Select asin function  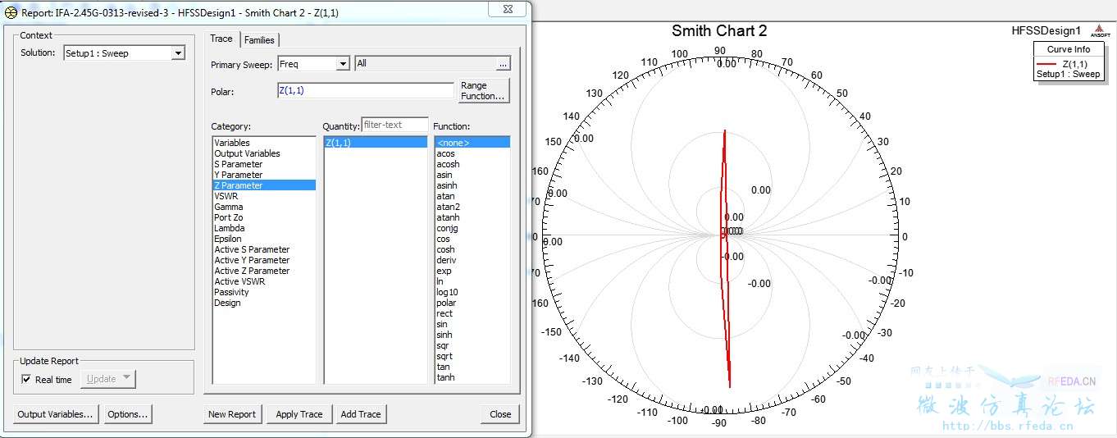(x=472, y=175)
